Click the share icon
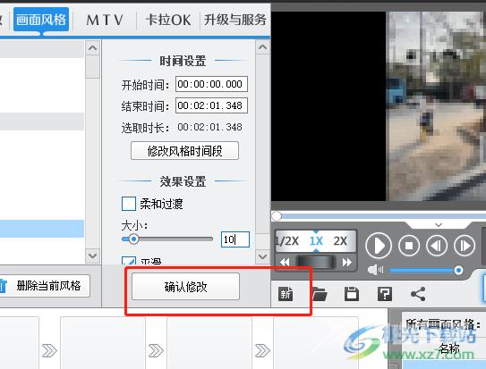 point(418,294)
